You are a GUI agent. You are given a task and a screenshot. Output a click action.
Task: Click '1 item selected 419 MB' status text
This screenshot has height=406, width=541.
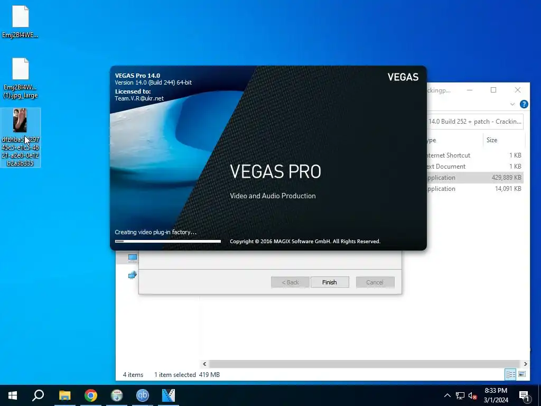tap(186, 375)
